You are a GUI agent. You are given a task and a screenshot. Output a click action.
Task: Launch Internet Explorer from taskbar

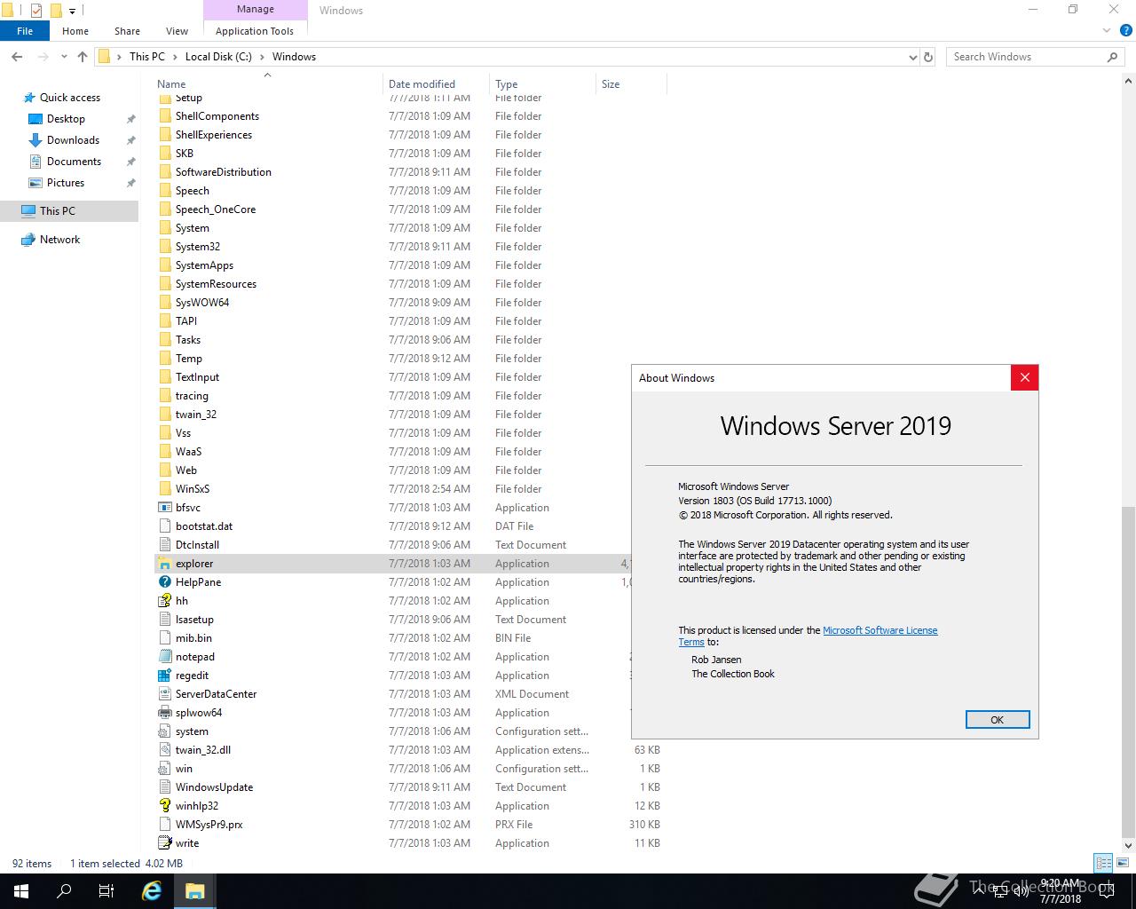(x=153, y=891)
